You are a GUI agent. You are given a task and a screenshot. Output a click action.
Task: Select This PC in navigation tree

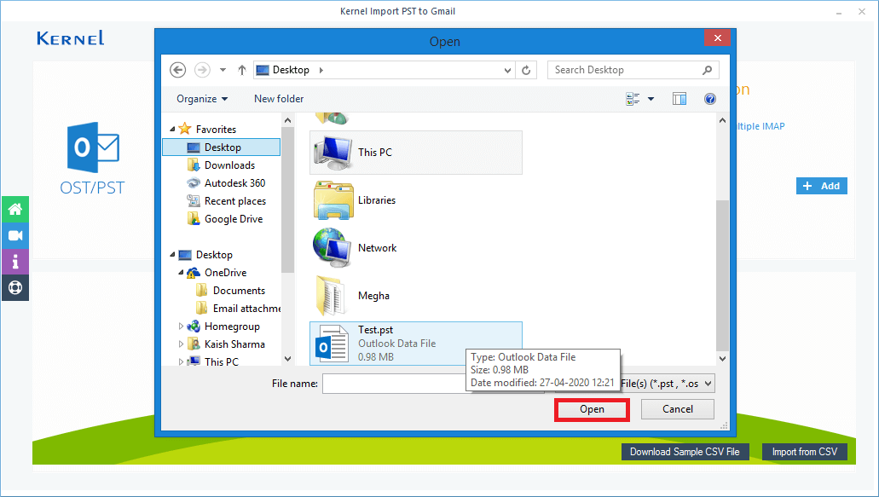coord(222,361)
